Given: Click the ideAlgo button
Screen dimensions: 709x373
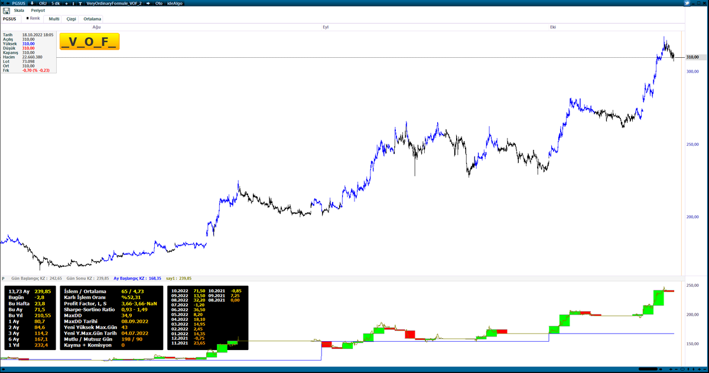Looking at the screenshot, I should (x=175, y=4).
